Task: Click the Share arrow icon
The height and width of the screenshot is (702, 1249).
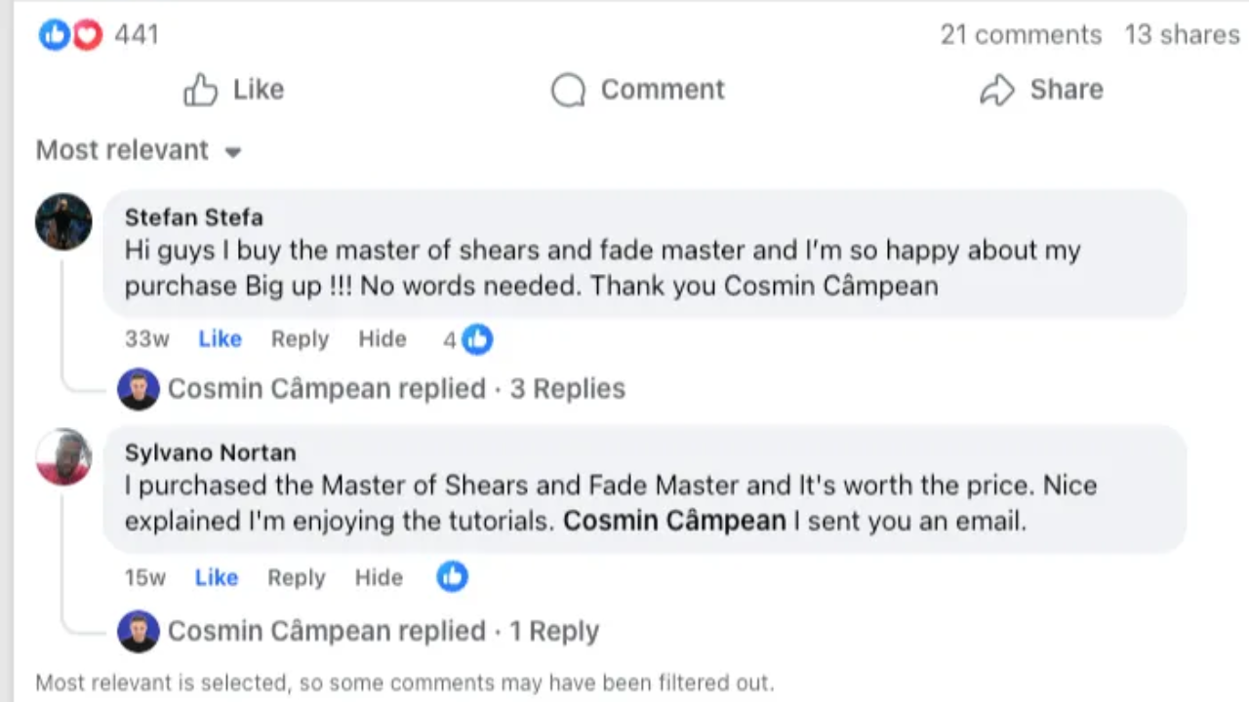Action: click(997, 90)
